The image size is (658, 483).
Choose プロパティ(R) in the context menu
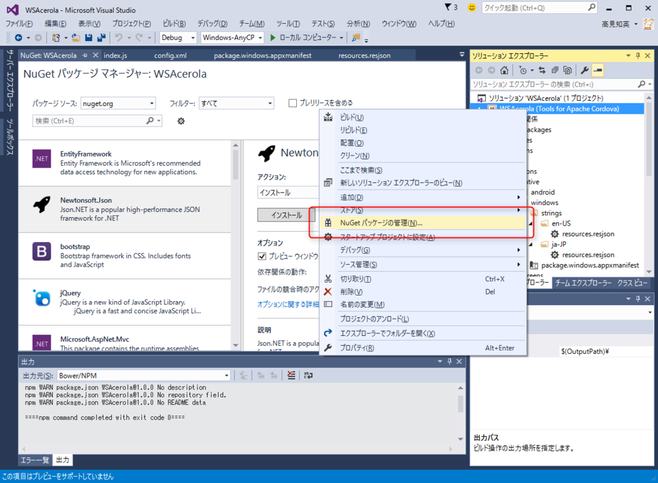click(x=423, y=347)
